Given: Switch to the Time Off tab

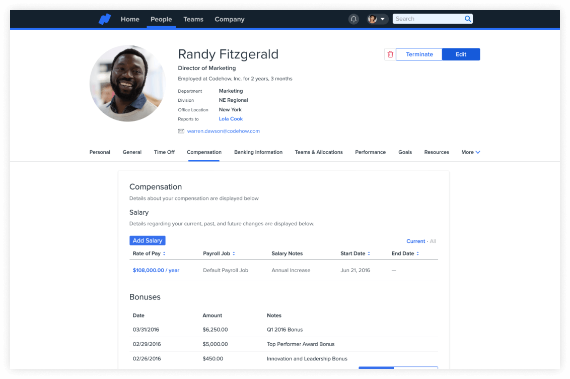Looking at the screenshot, I should [x=164, y=152].
